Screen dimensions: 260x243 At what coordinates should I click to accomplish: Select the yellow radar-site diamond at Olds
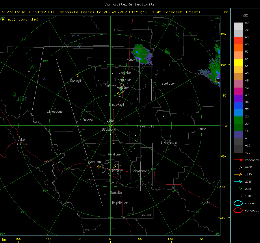point(110,126)
